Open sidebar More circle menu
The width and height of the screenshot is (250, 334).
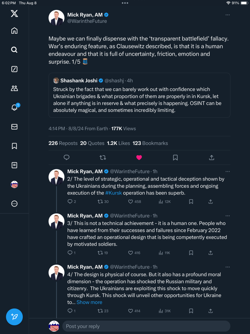coord(14,204)
